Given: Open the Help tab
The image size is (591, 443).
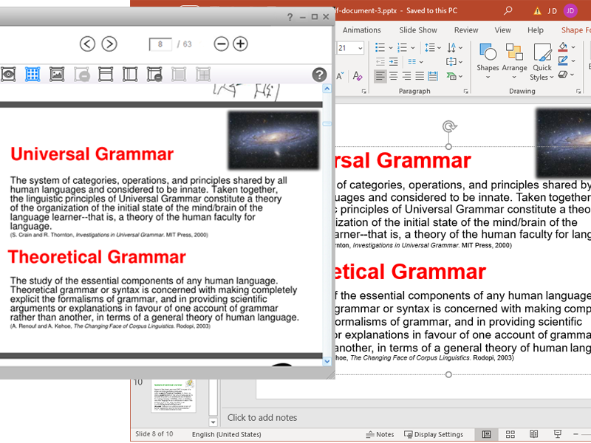Looking at the screenshot, I should [x=535, y=30].
